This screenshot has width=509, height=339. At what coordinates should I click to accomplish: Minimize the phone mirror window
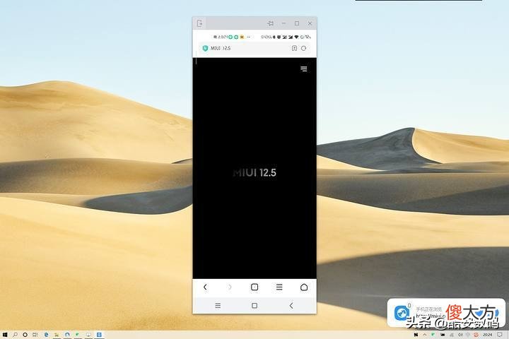pyautogui.click(x=283, y=23)
